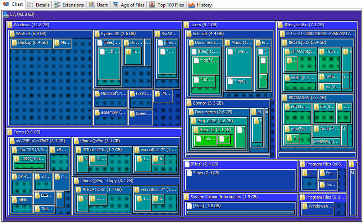Click the 'Documents (2.6 GB)' label under Connor
Screen dimensions: 363x223
coord(214,112)
